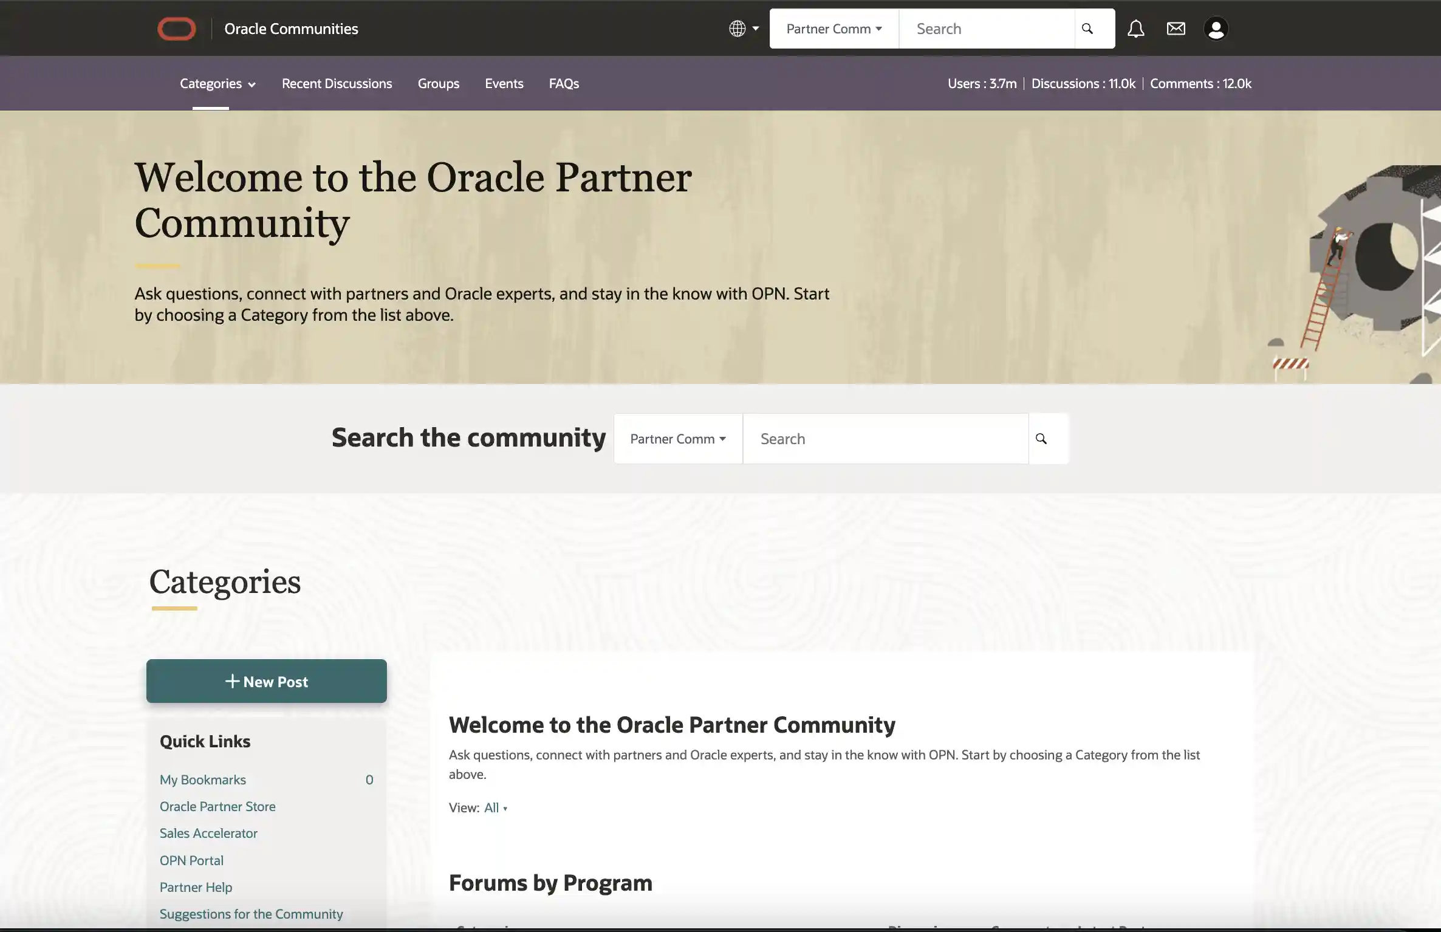Visit the OPN Portal quick link

(x=191, y=860)
